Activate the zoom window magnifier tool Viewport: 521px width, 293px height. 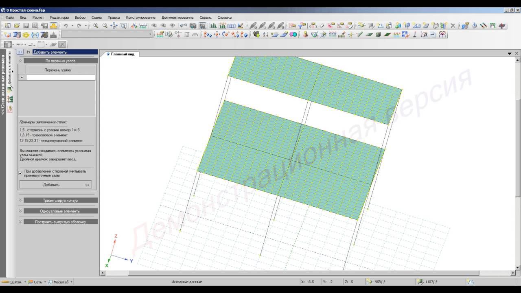(123, 26)
